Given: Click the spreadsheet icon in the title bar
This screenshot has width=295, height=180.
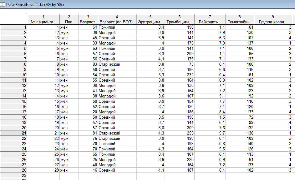Looking at the screenshot, I should pos(3,4).
